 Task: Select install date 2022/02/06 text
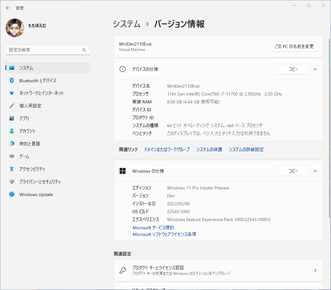178,204
